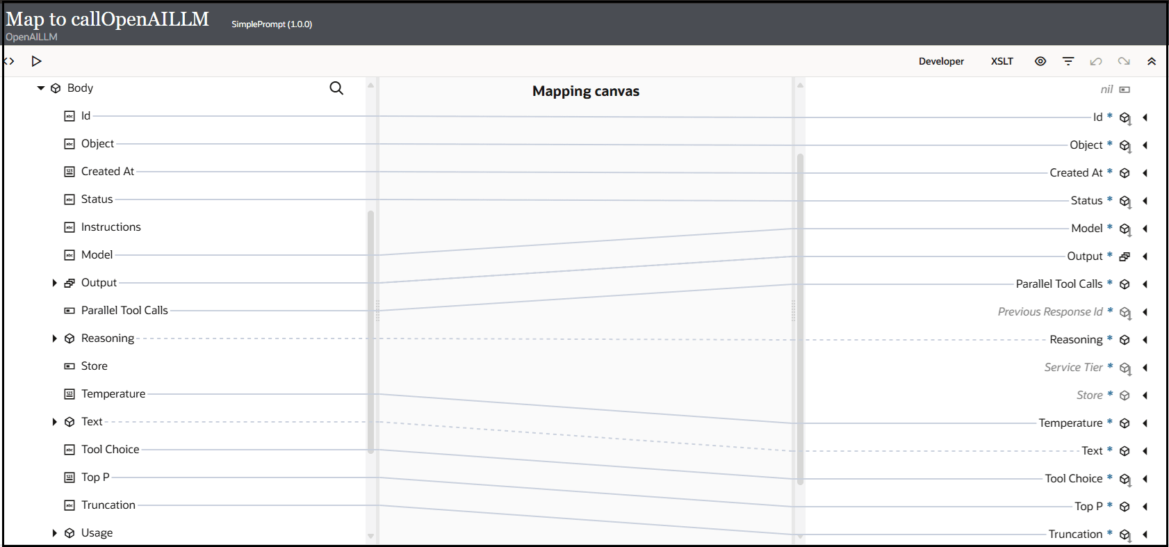Expand target Output row arrow
This screenshot has width=1169, height=547.
pos(1145,256)
